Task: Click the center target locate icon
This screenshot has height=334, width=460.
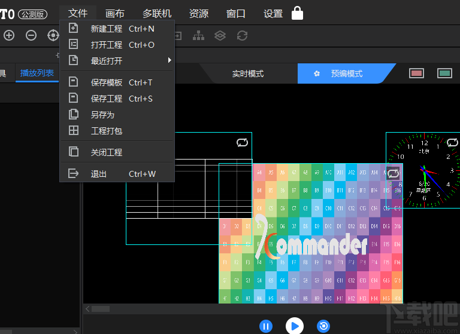Action: 53,35
